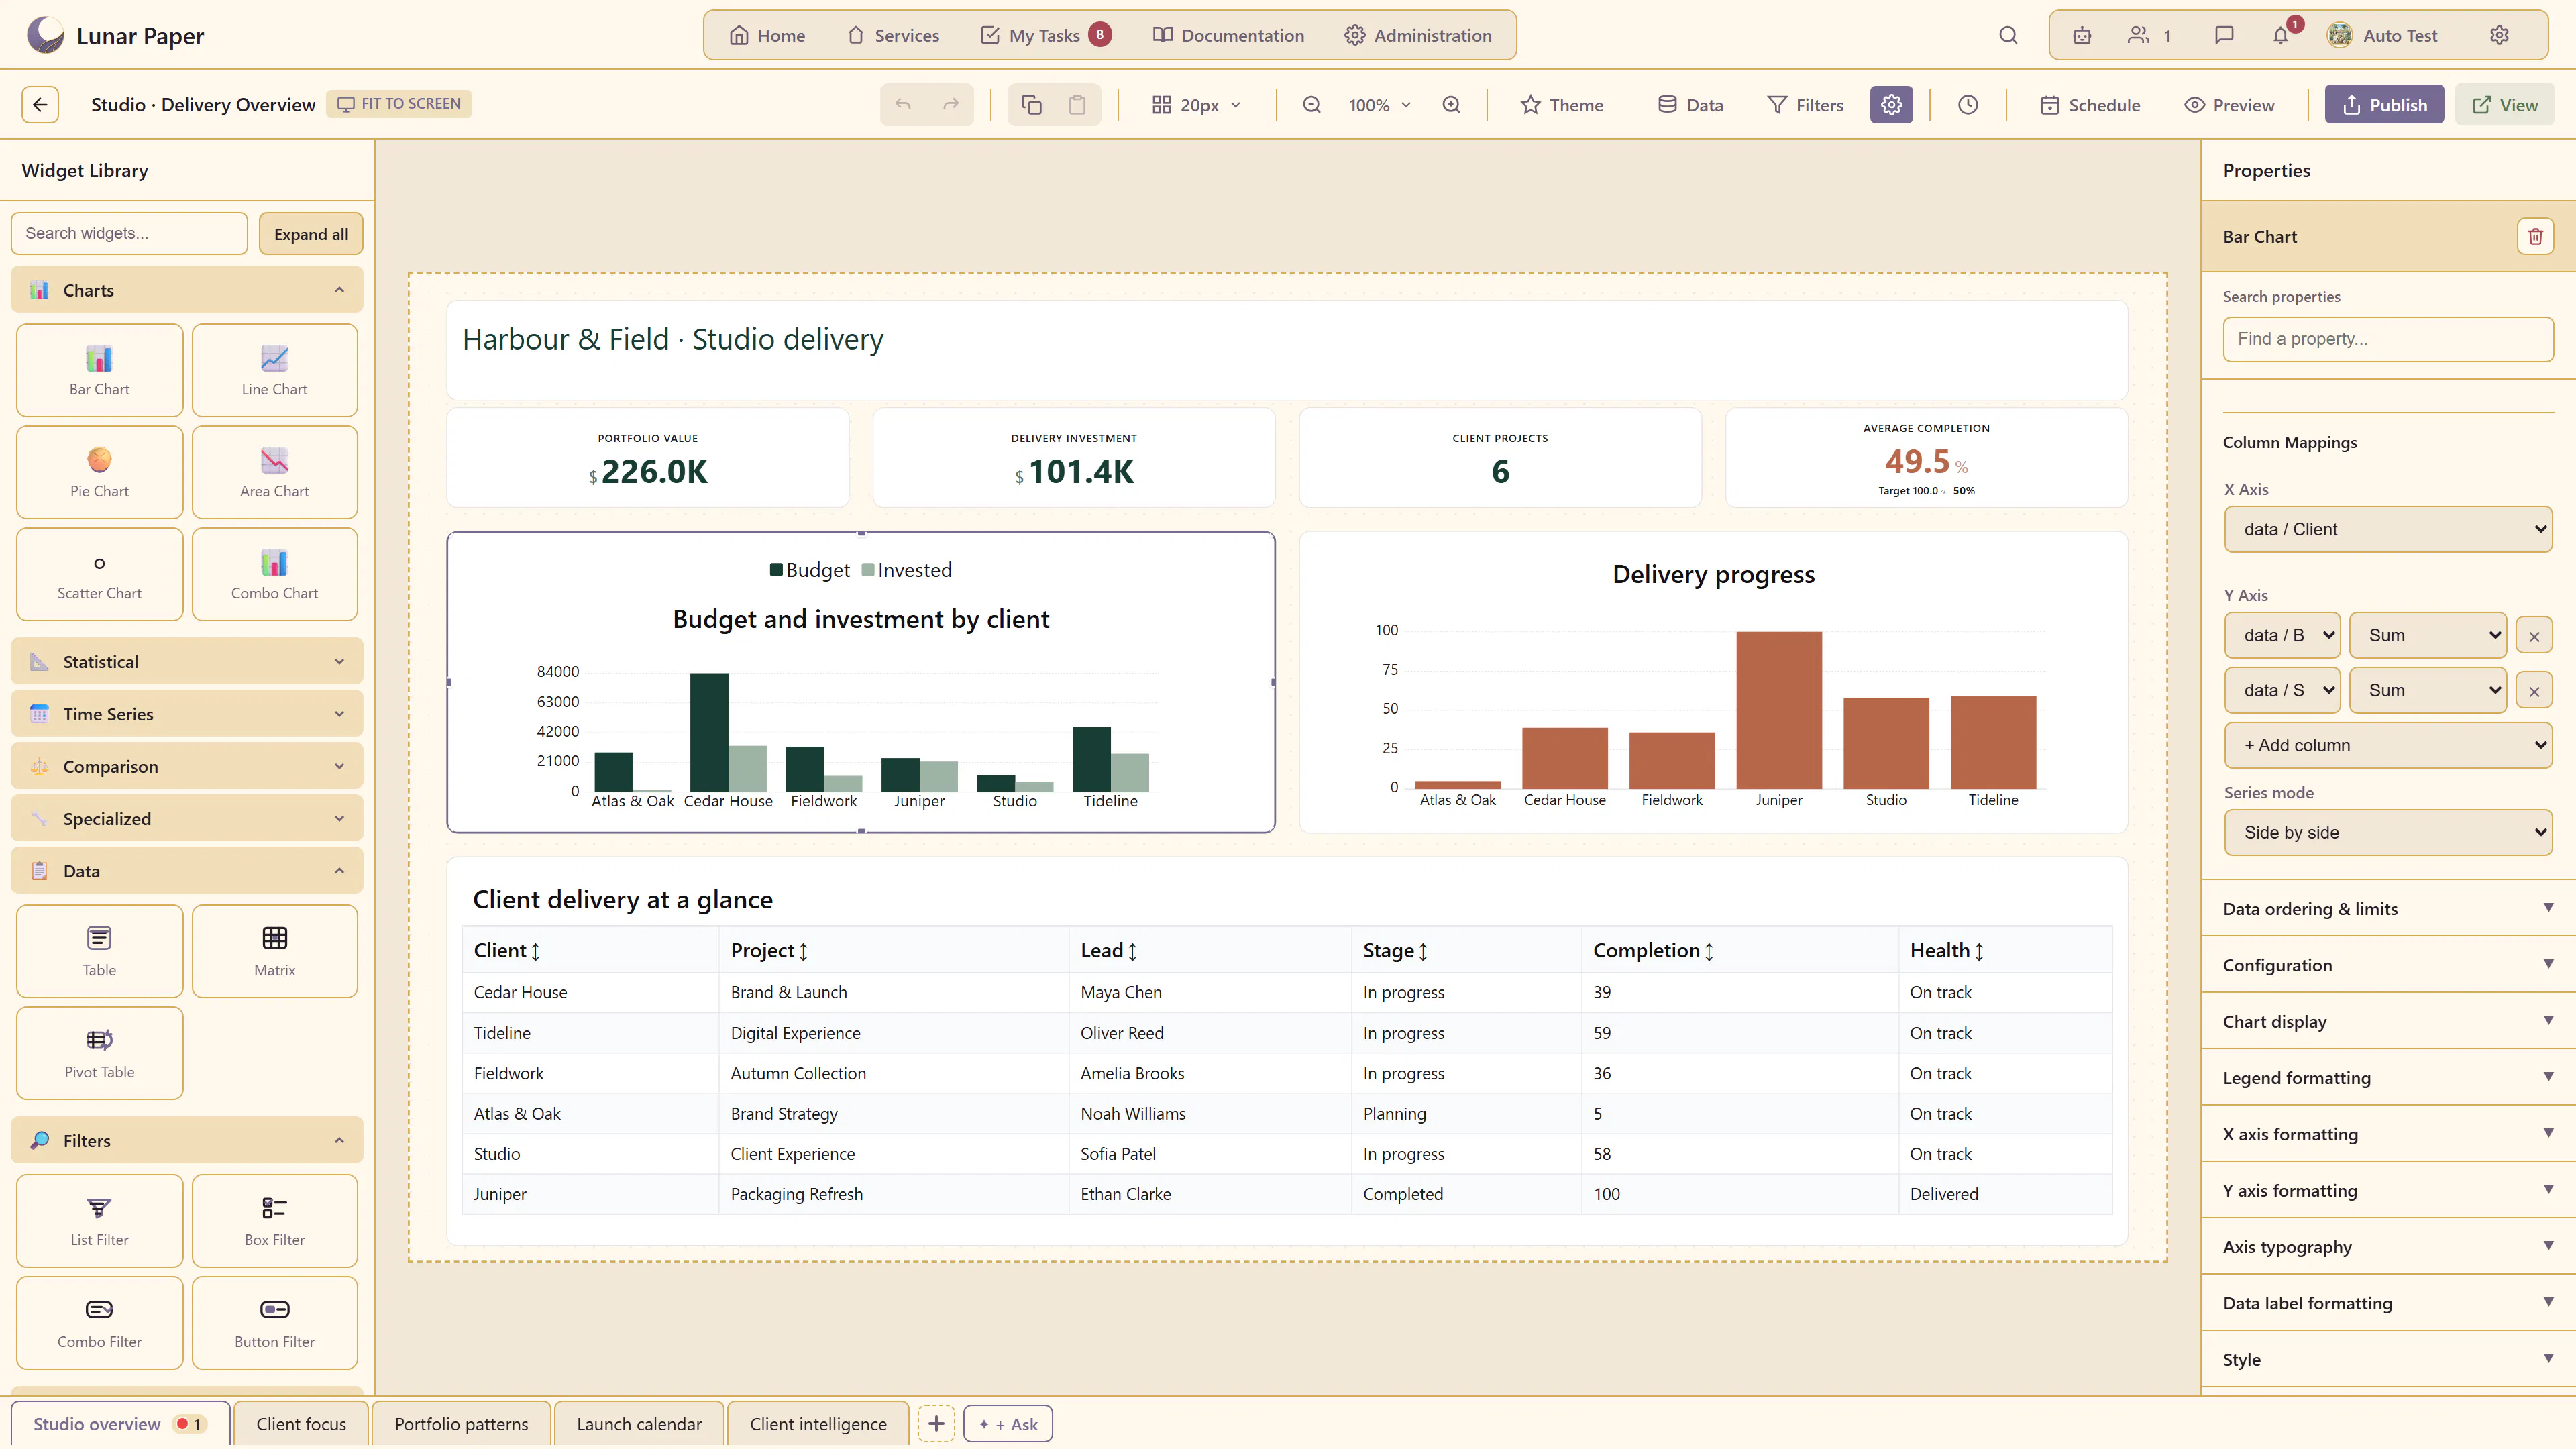Click the Publish button
Image resolution: width=2576 pixels, height=1449 pixels.
point(2384,104)
